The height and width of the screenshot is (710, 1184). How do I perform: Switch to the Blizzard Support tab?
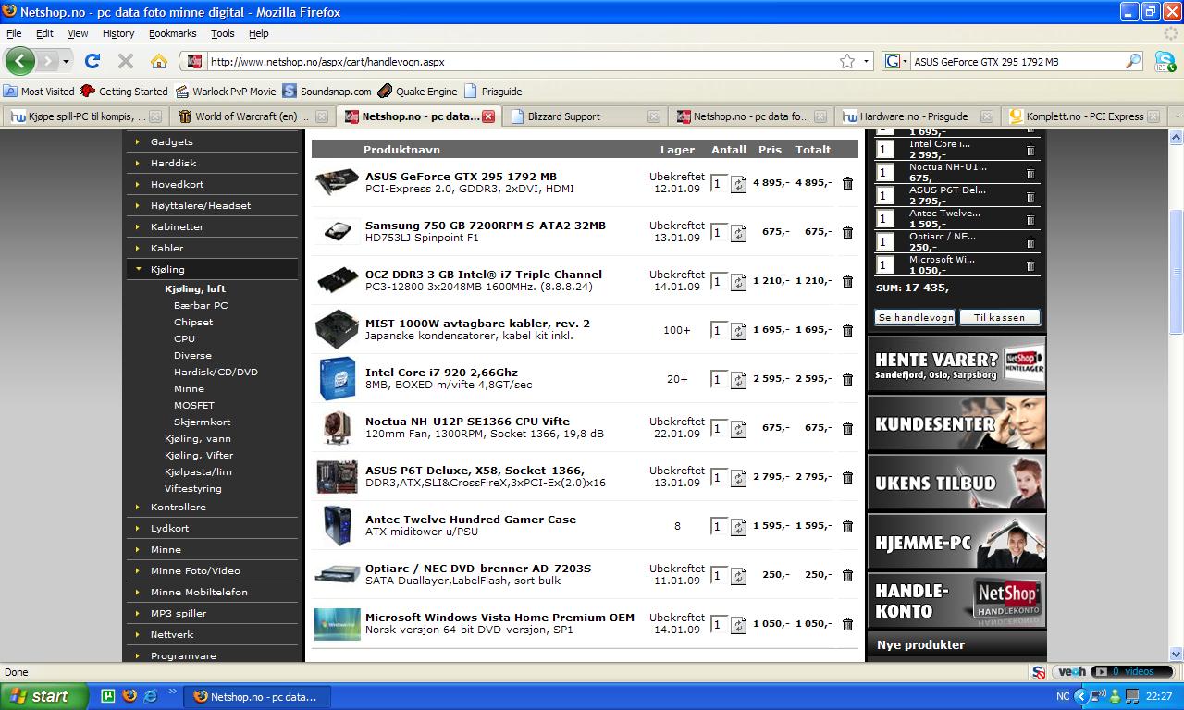pos(585,116)
